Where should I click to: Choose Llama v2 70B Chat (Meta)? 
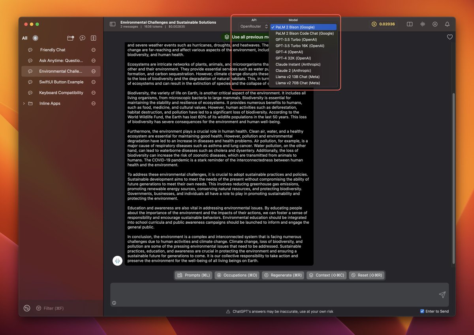tap(303, 83)
